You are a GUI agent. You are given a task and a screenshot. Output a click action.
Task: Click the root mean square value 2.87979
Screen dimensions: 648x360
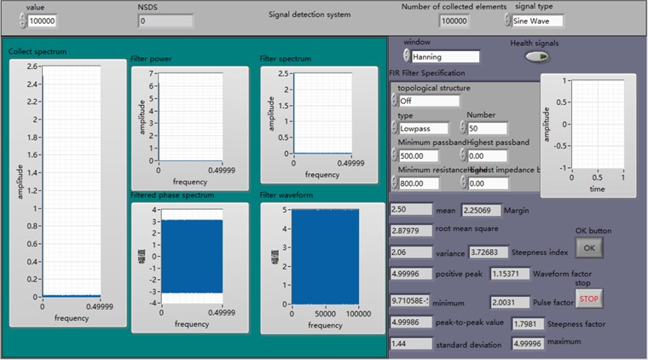pos(411,230)
